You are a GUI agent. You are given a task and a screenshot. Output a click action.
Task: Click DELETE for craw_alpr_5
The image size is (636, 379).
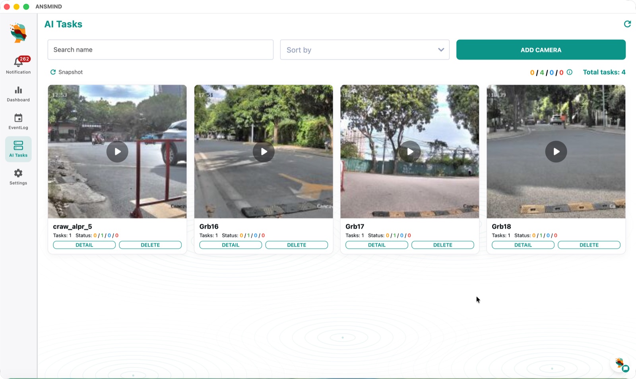tap(150, 245)
